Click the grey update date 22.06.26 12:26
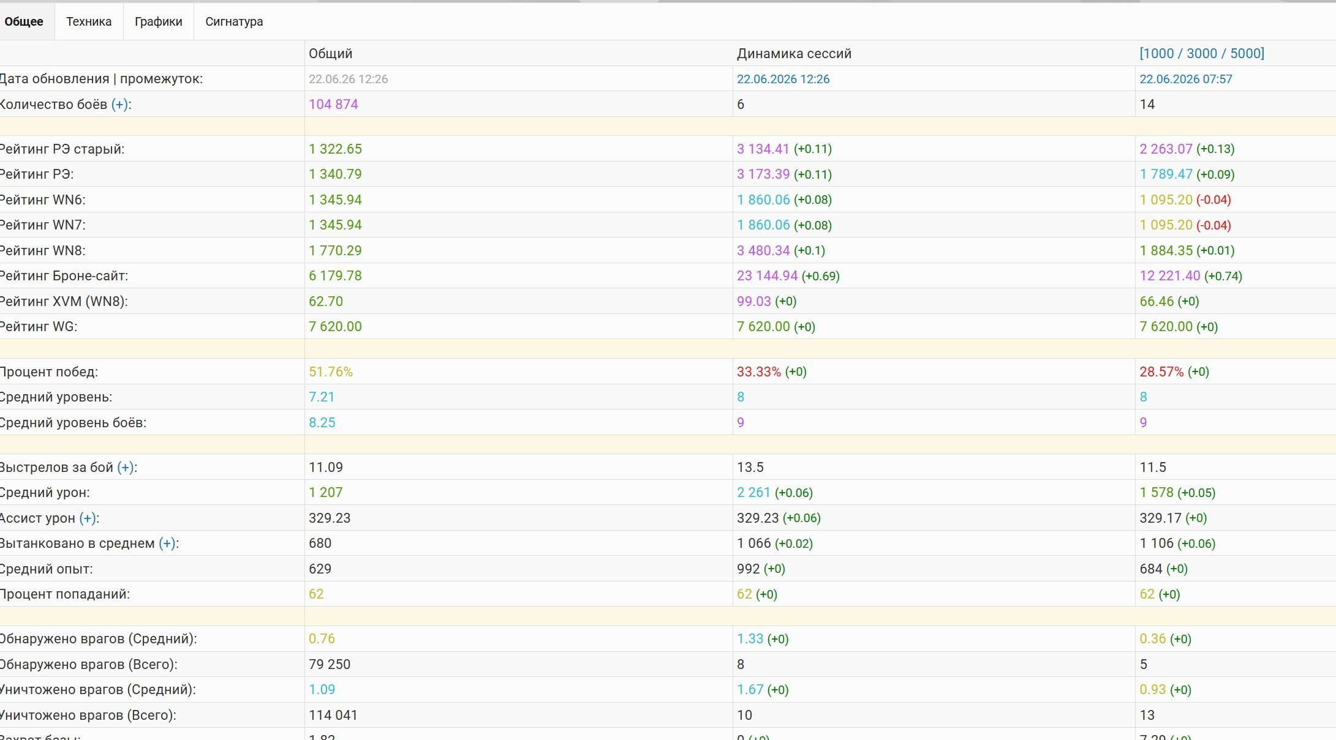Image resolution: width=1336 pixels, height=740 pixels. pos(348,79)
